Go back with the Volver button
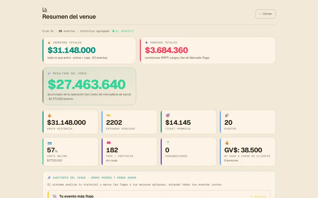 click(x=265, y=14)
